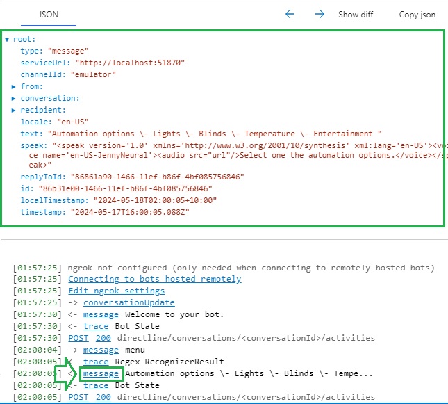Click the left arrow previous icon
The image size is (448, 404).
pos(290,14)
